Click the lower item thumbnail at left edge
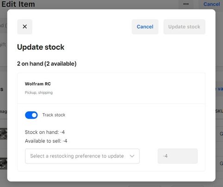Image resolution: width=223 pixels, height=187 pixels. 4,163
